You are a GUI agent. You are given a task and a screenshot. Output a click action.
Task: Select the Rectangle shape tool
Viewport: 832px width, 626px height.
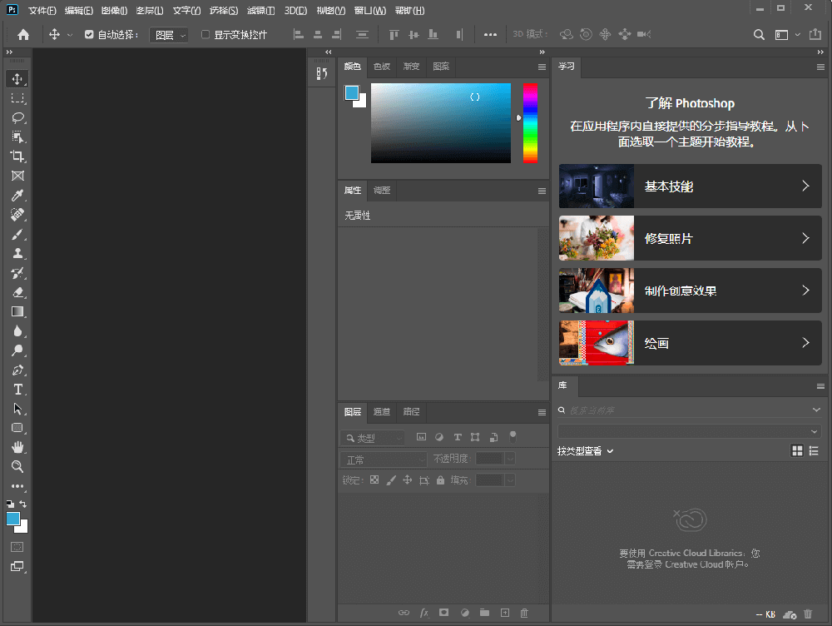[x=17, y=428]
